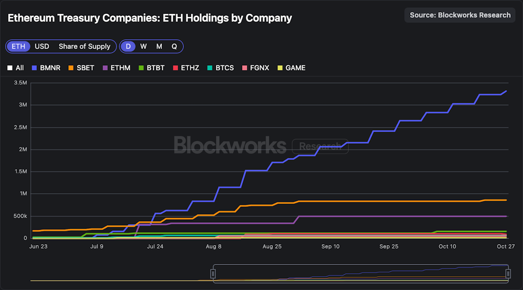
Task: Click the Source: Blockworks Research badge
Action: 460,15
